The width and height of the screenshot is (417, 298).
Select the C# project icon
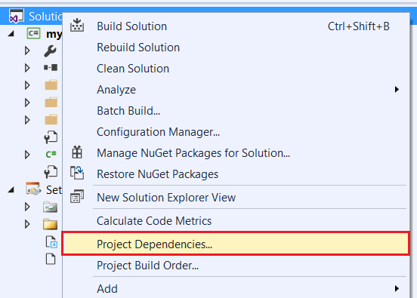33,33
